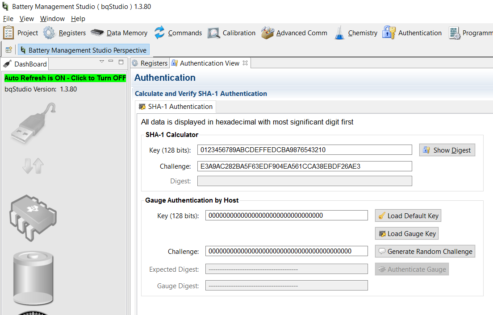Viewport: 493px width, 315px height.
Task: Click the Gauge Authentication Key field
Action: [x=286, y=216]
